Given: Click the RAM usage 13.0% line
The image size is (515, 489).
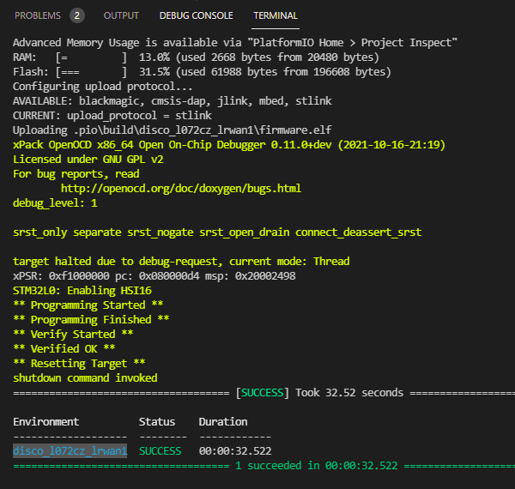Looking at the screenshot, I should [x=196, y=57].
